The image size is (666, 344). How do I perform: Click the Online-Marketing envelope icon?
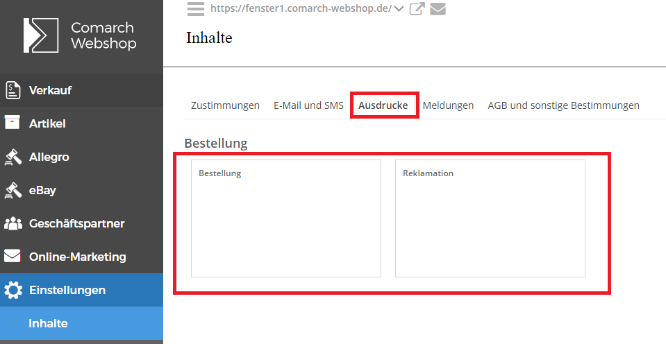point(13,257)
